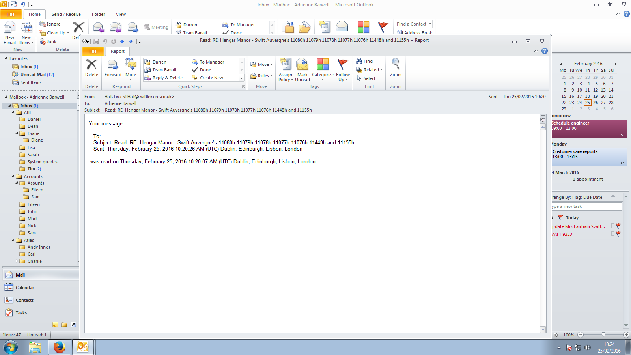
Task: Tick the checkbox for SWIFT-9333 task
Action: [x=613, y=234]
